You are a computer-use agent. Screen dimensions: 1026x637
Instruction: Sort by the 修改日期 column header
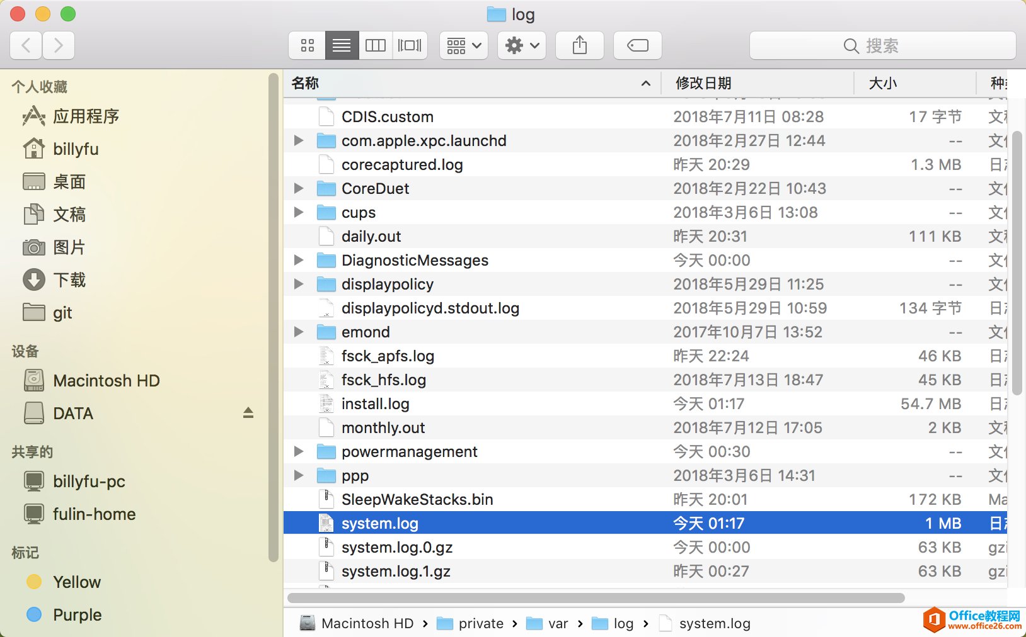703,83
